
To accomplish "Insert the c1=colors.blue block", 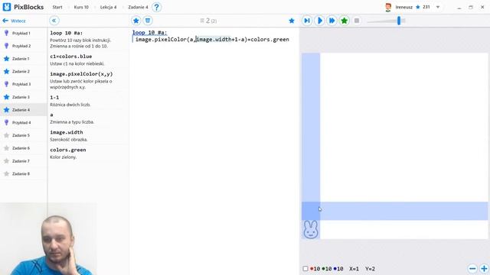I will 71,57.
